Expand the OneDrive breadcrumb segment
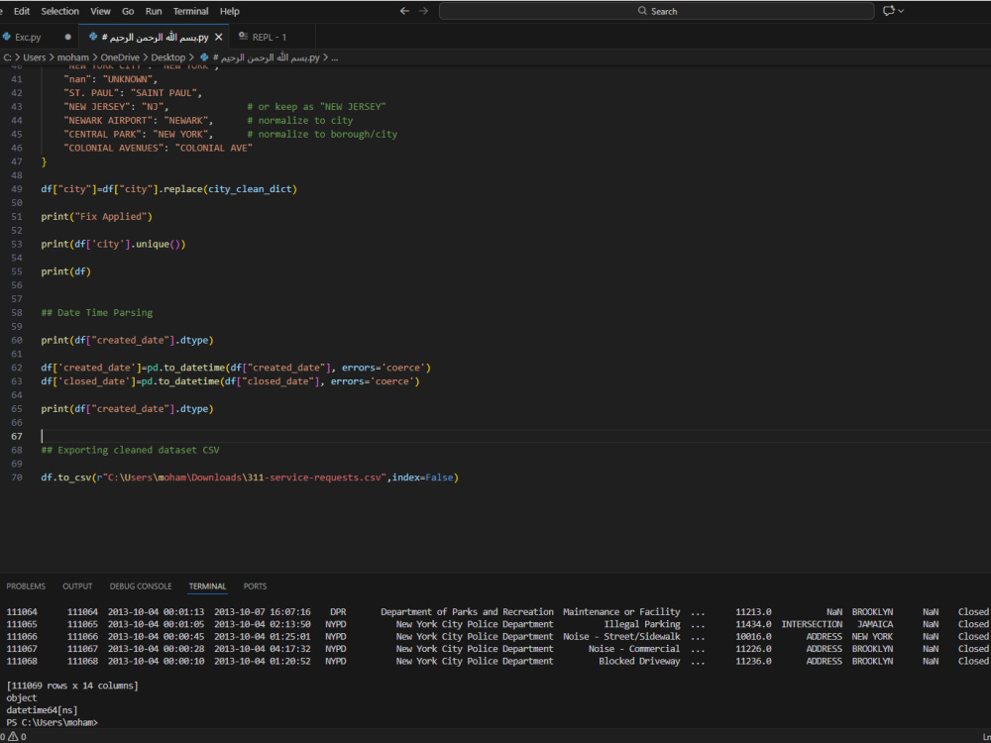991x743 pixels. (120, 57)
